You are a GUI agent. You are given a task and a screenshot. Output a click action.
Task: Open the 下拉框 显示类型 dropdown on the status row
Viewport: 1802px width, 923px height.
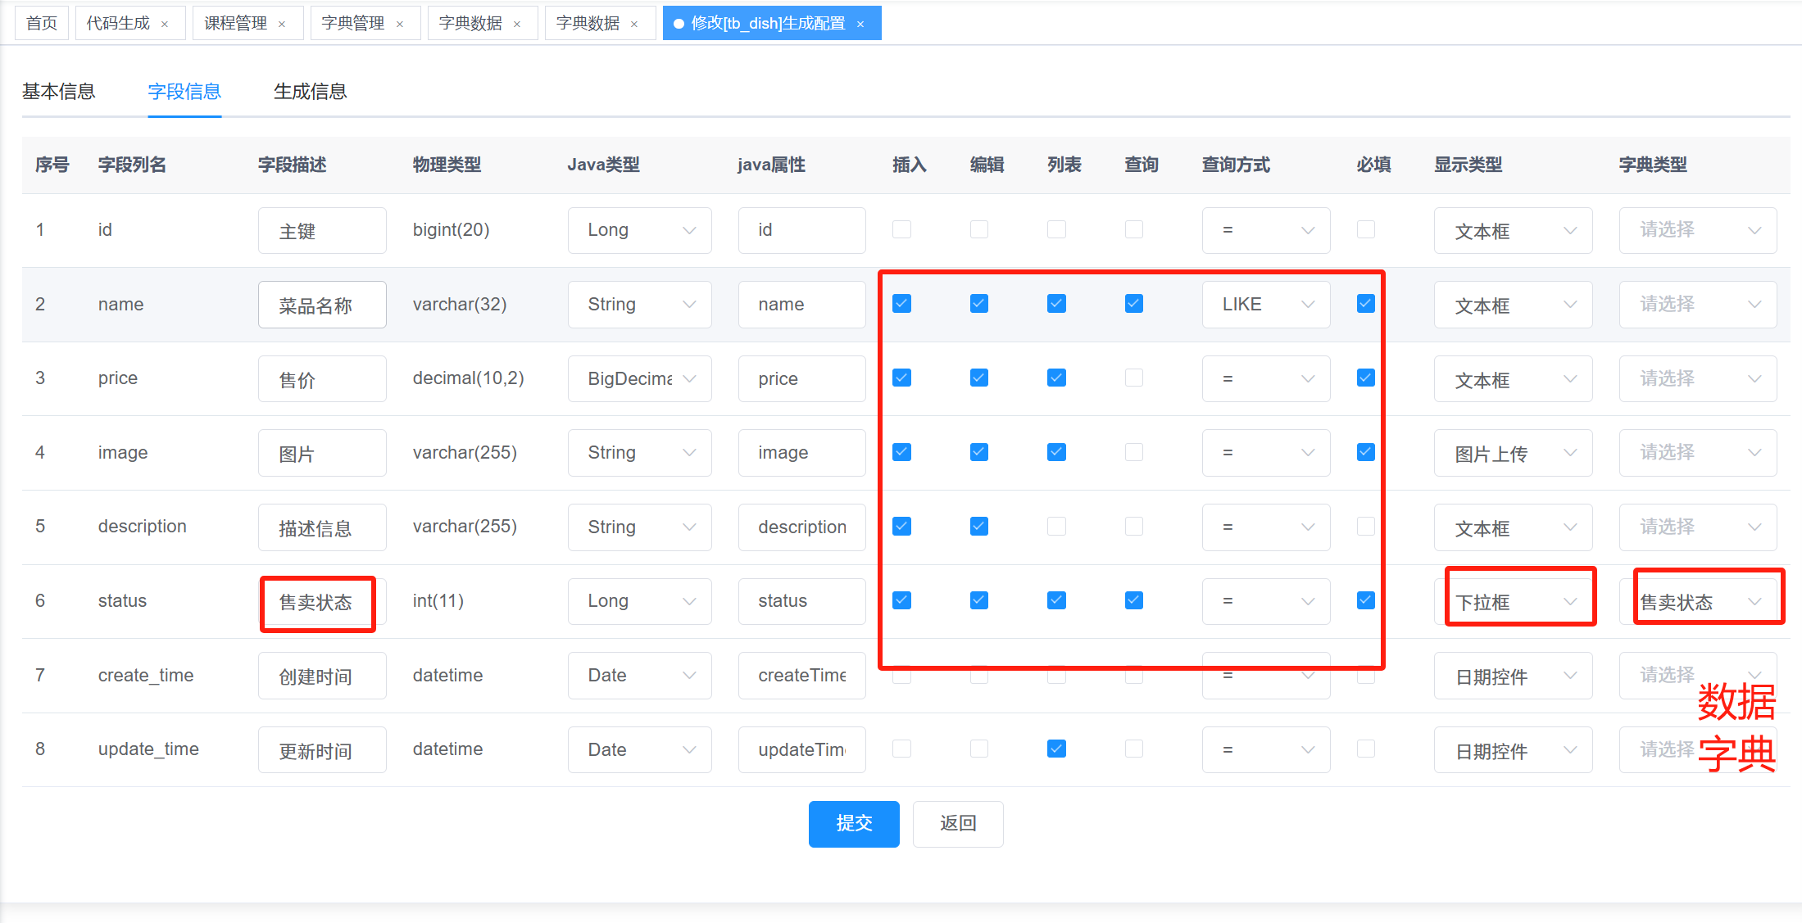click(x=1513, y=602)
